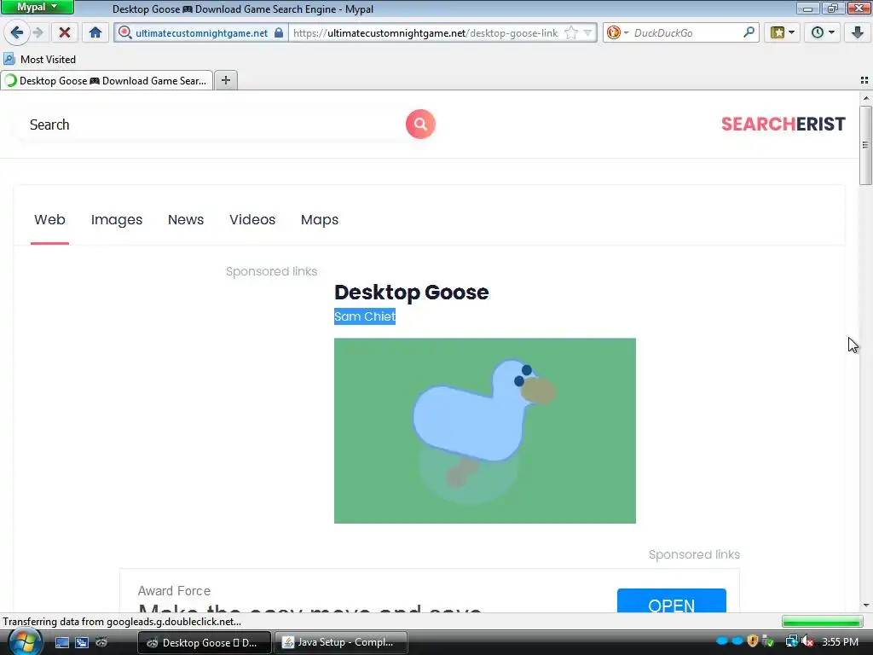Click the green-check device tray icon

pyautogui.click(x=768, y=641)
